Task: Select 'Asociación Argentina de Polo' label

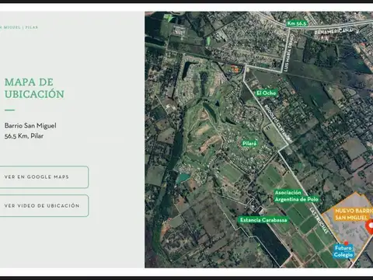Action: click(296, 196)
